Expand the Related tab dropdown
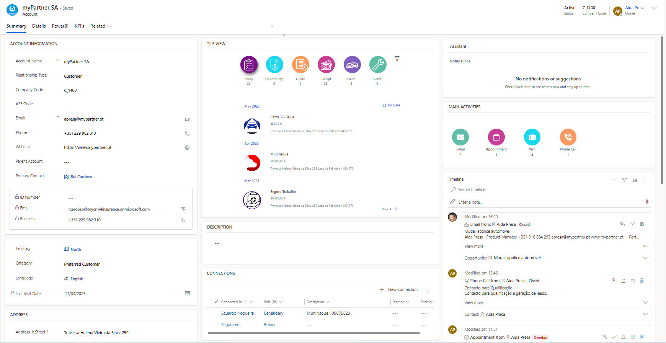Viewport: 666px width, 343px height. point(109,26)
